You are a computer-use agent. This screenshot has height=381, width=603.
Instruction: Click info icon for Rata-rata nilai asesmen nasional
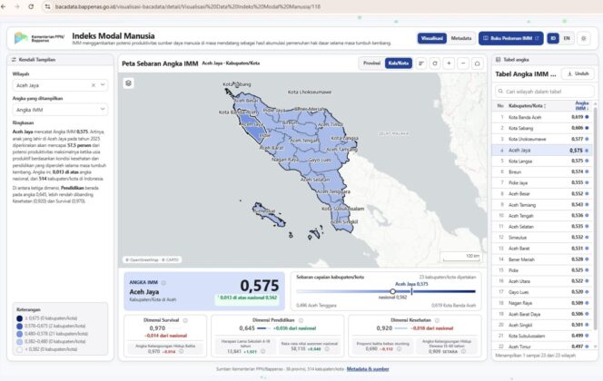pyautogui.click(x=327, y=349)
